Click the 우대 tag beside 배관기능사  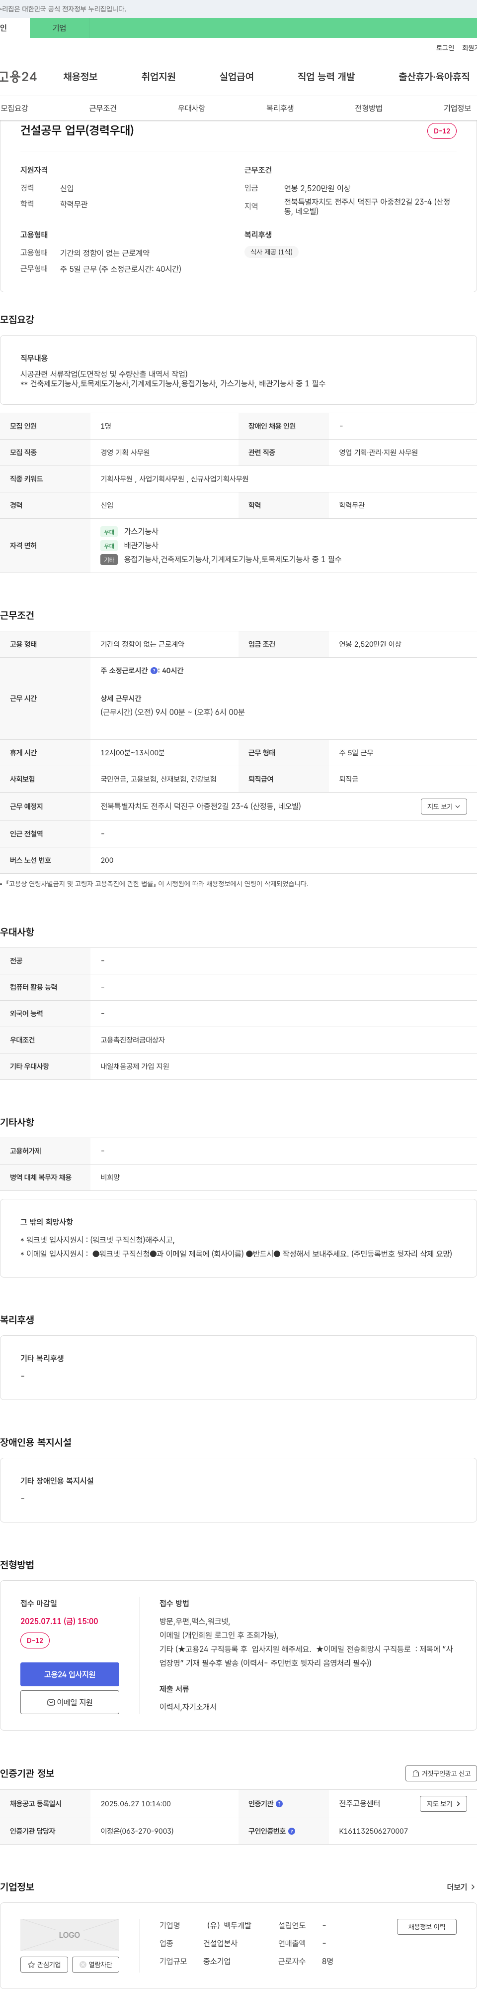[109, 546]
